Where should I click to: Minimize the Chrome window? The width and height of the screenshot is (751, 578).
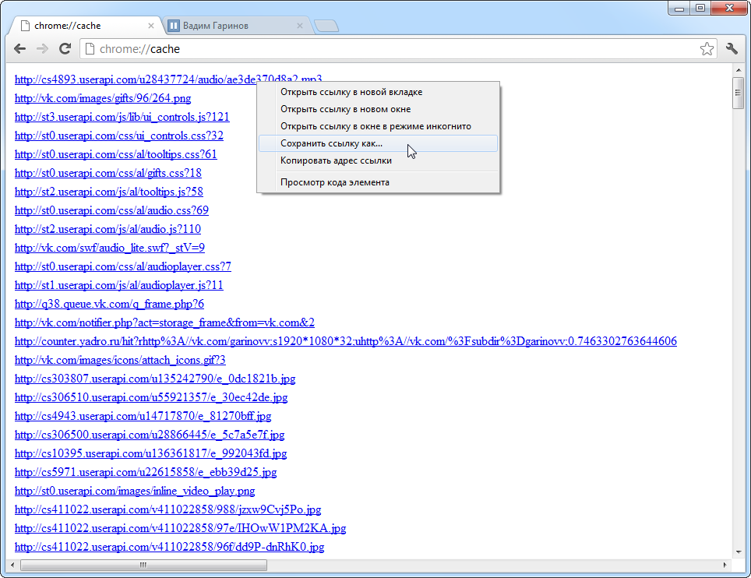679,8
